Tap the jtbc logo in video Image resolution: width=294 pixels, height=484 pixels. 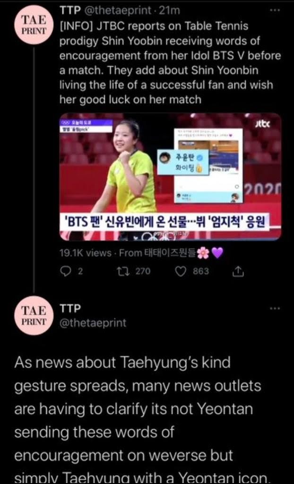263,125
